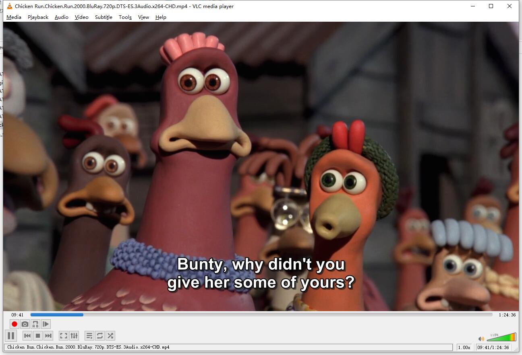Open the Tools menu
The width and height of the screenshot is (522, 355).
(x=125, y=17)
